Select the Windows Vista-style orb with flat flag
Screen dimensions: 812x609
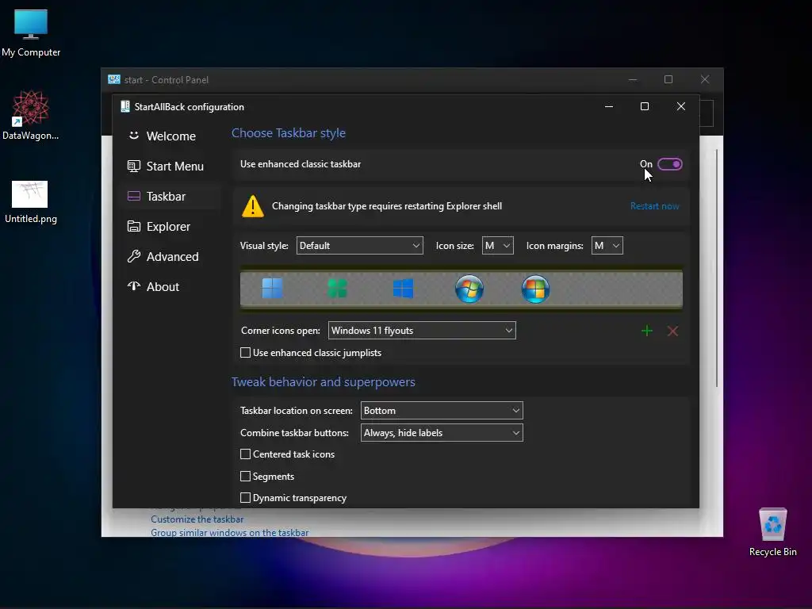tap(535, 289)
